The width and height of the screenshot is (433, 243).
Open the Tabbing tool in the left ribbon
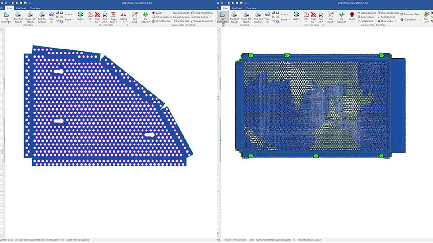click(x=123, y=17)
